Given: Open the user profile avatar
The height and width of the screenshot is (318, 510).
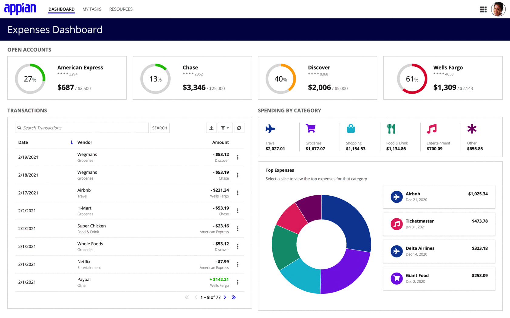Looking at the screenshot, I should [498, 9].
